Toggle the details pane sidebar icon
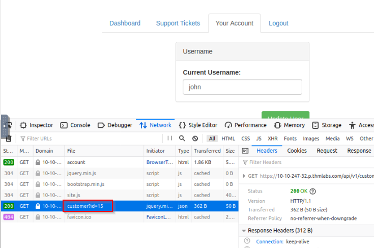374x248 pixels. pos(245,151)
